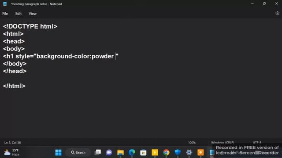Viewport: 282px width, 158px height.
Task: Place cursor on the </body> closing tag line
Action: (x=15, y=64)
